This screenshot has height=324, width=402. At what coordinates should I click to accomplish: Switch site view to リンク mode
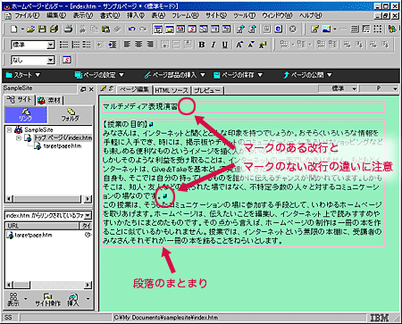26,115
